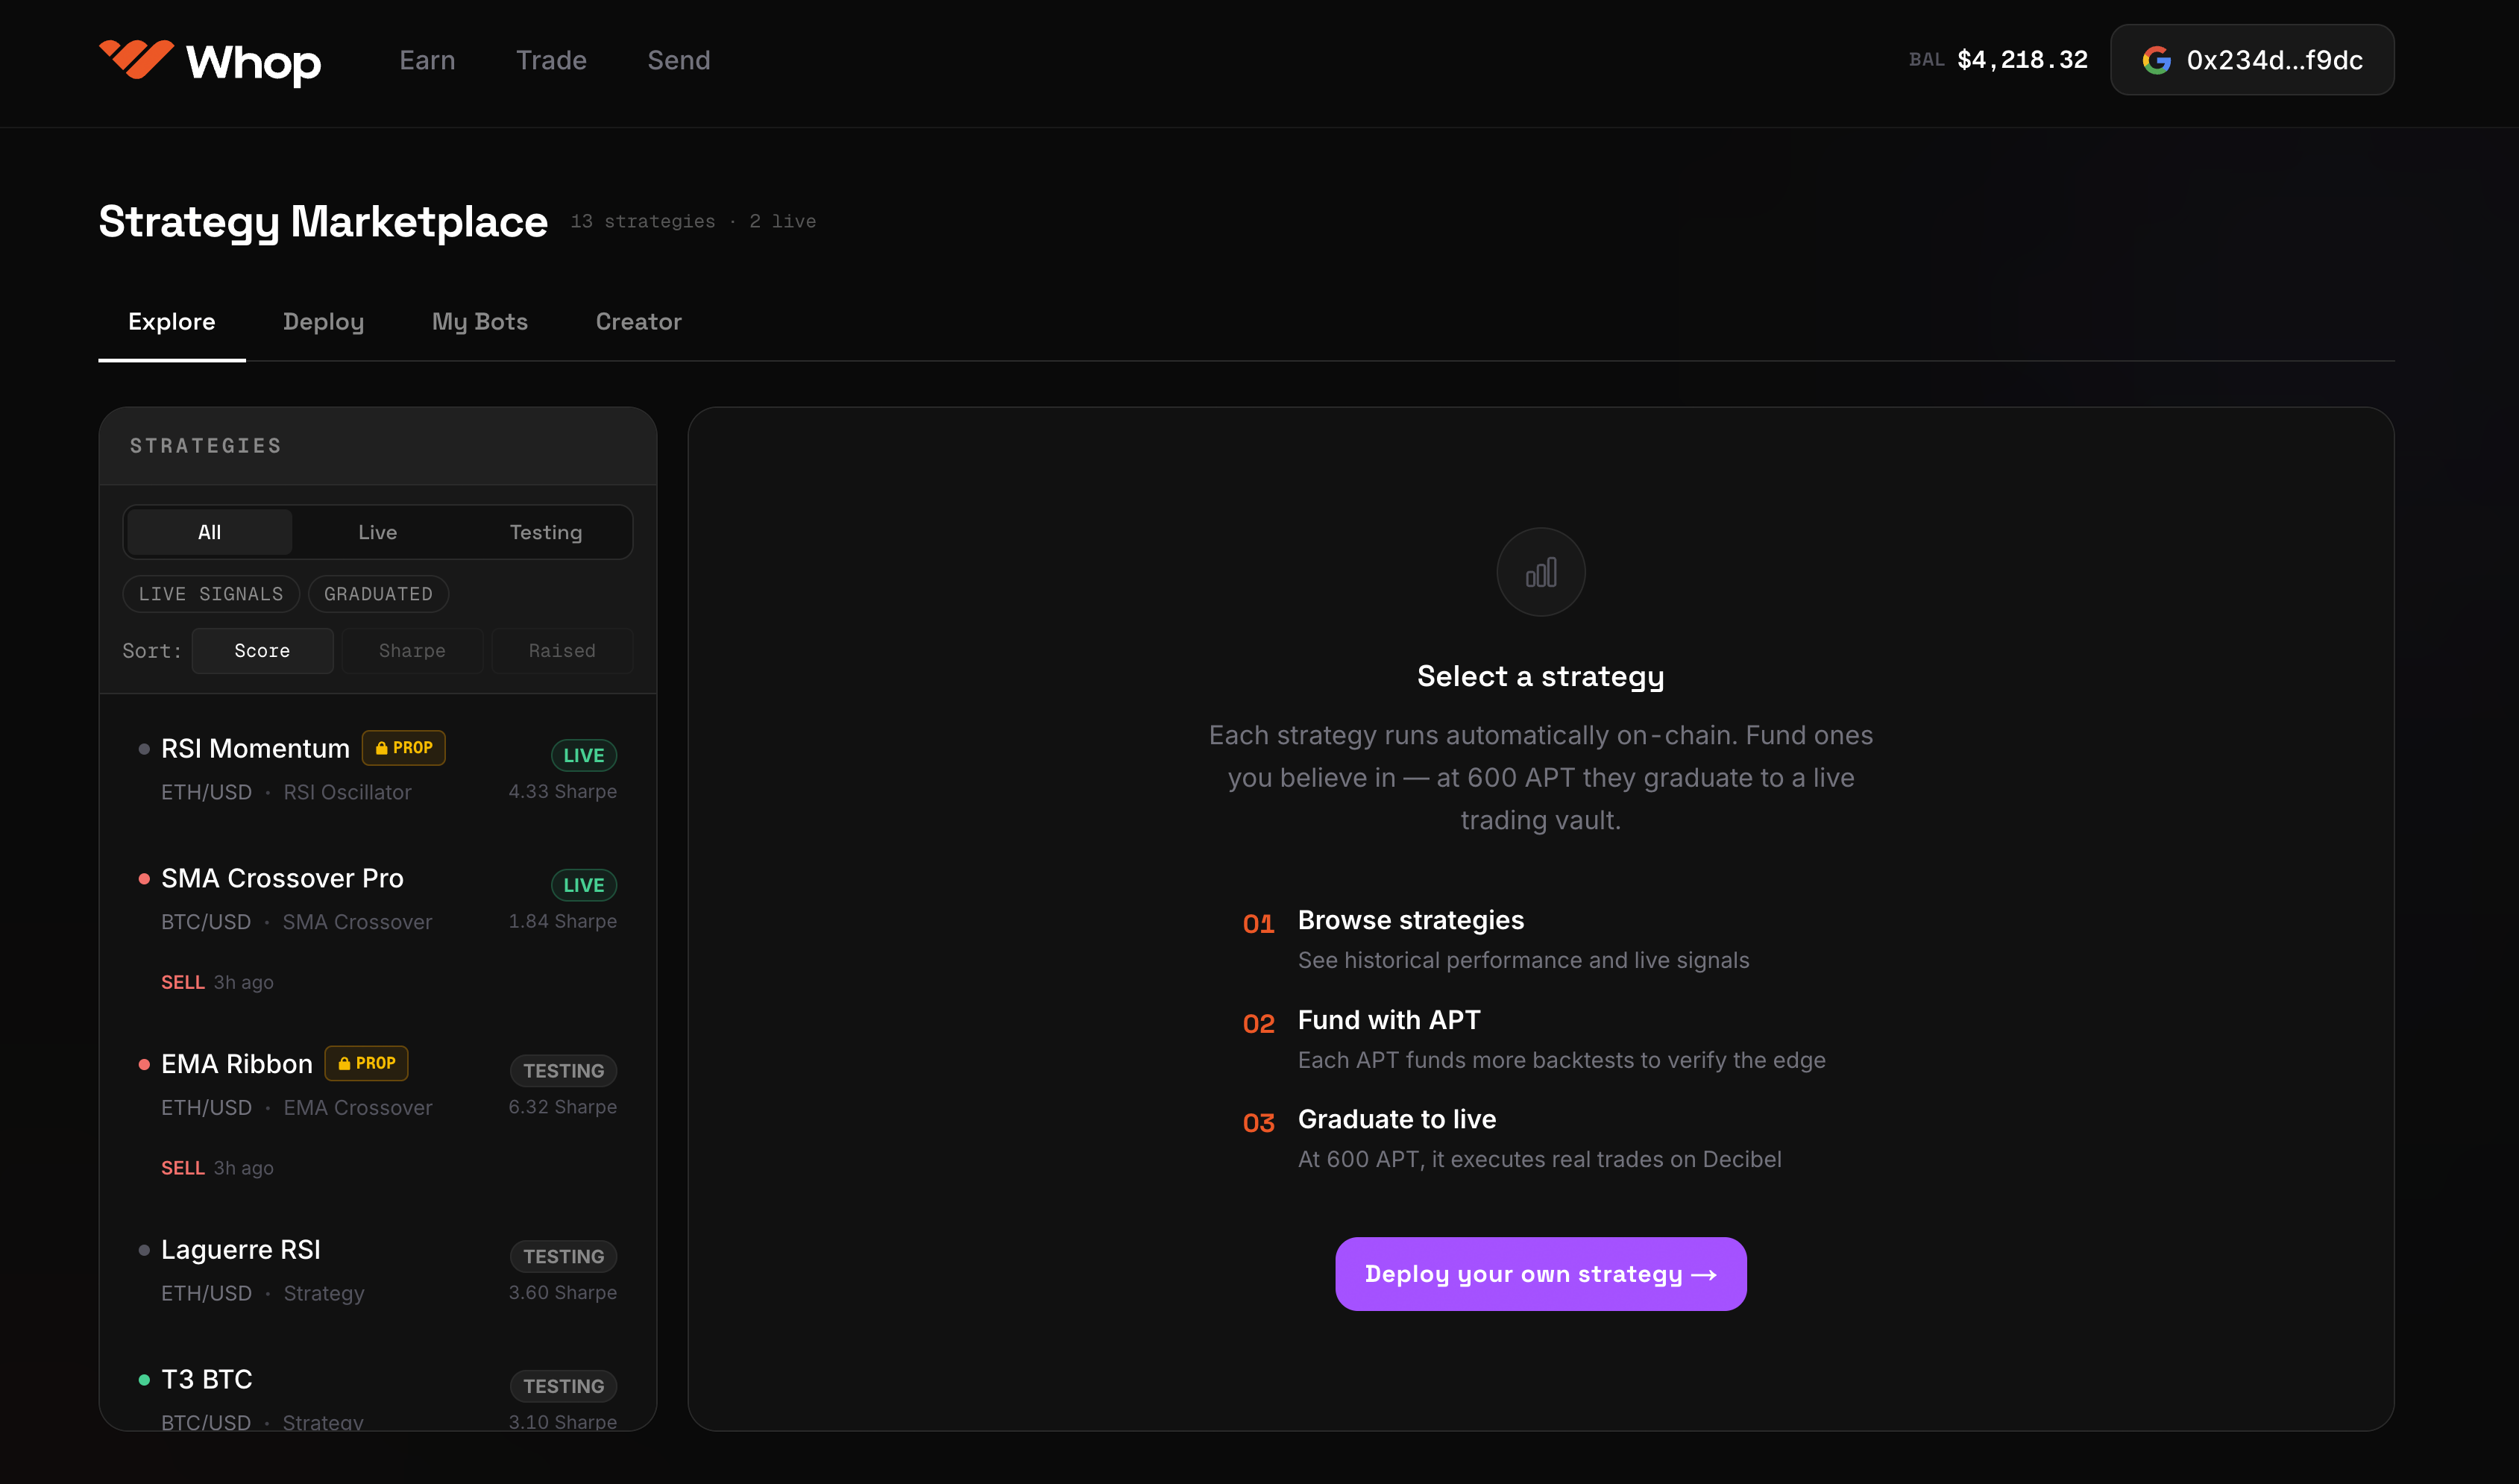
Task: Click the Whop logo icon
Action: 136,60
